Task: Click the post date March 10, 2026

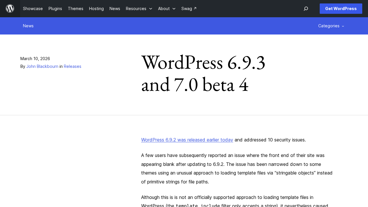Action: pyautogui.click(x=35, y=59)
